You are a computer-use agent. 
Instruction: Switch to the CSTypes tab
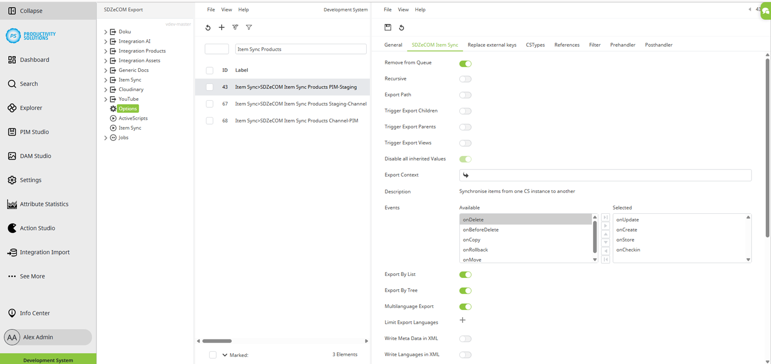click(x=535, y=45)
